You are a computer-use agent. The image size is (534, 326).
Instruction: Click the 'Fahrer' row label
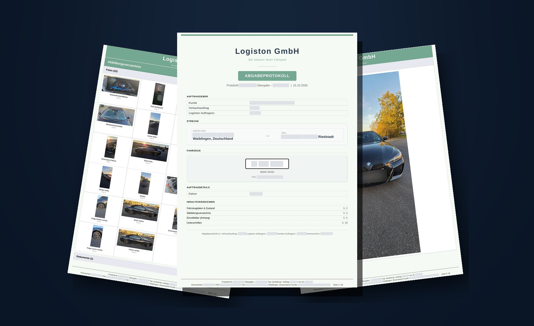[x=193, y=194]
